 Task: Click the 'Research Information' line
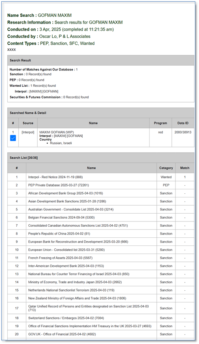point(65,22)
